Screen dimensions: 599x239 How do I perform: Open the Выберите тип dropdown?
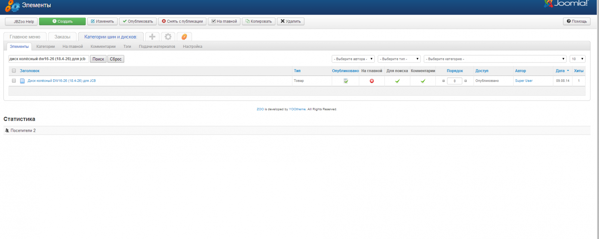(399, 59)
